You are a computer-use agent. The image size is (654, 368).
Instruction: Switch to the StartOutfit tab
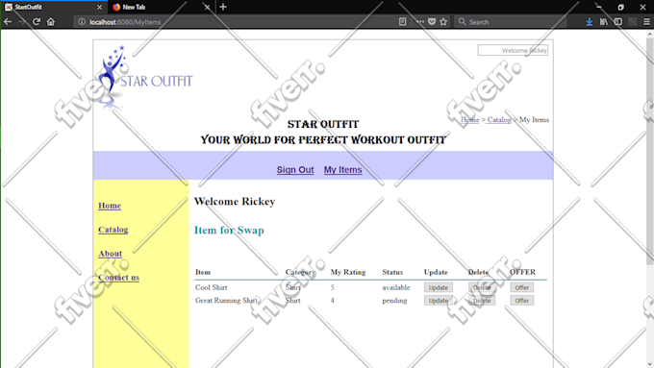[x=54, y=7]
